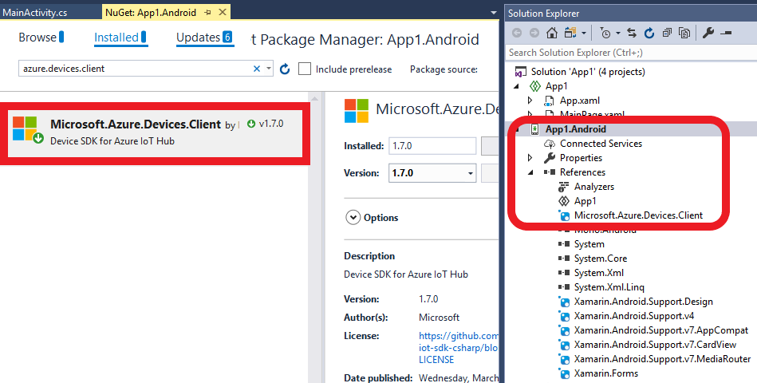Switch views with the folder view icon
This screenshot has width=757, height=383.
pyautogui.click(x=571, y=33)
